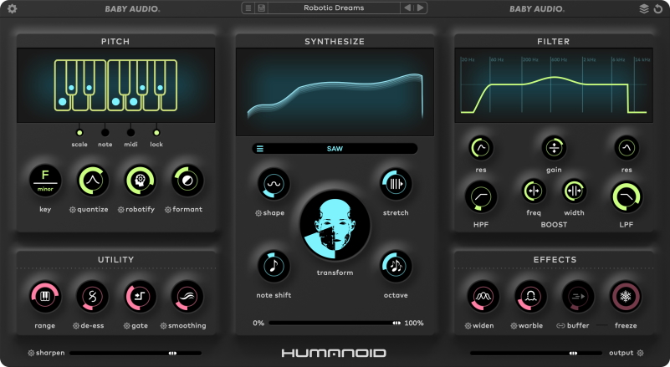Toggle the note mode dot
The image size is (670, 367).
tap(105, 132)
